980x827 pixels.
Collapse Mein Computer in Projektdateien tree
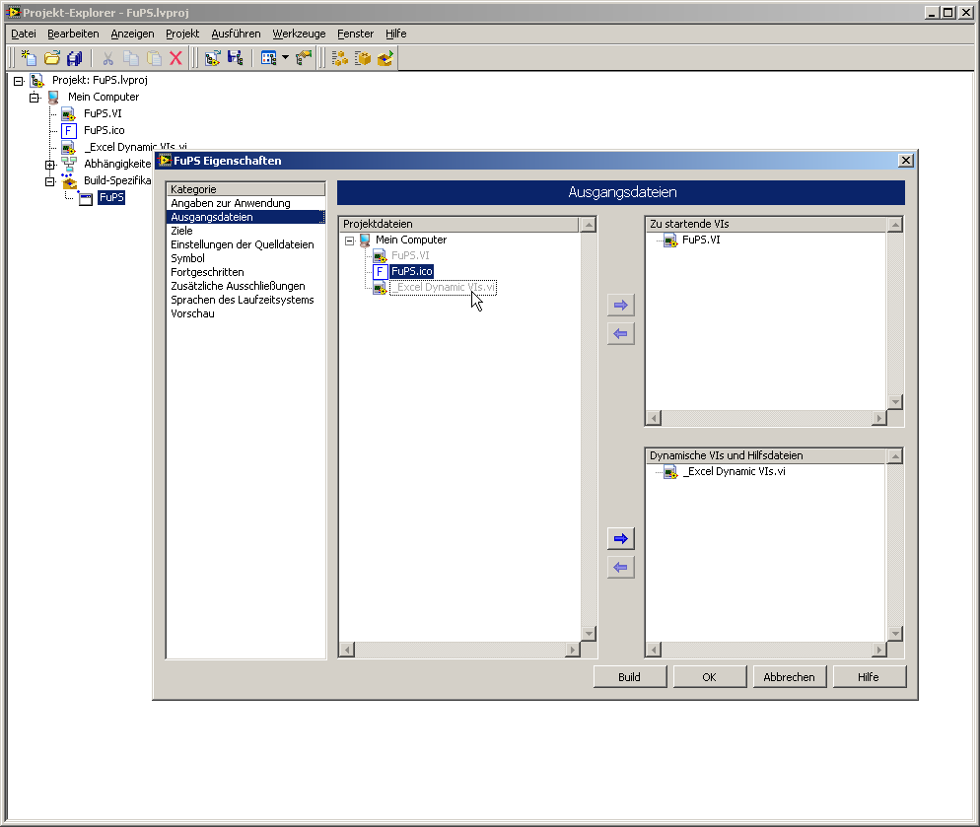click(349, 241)
